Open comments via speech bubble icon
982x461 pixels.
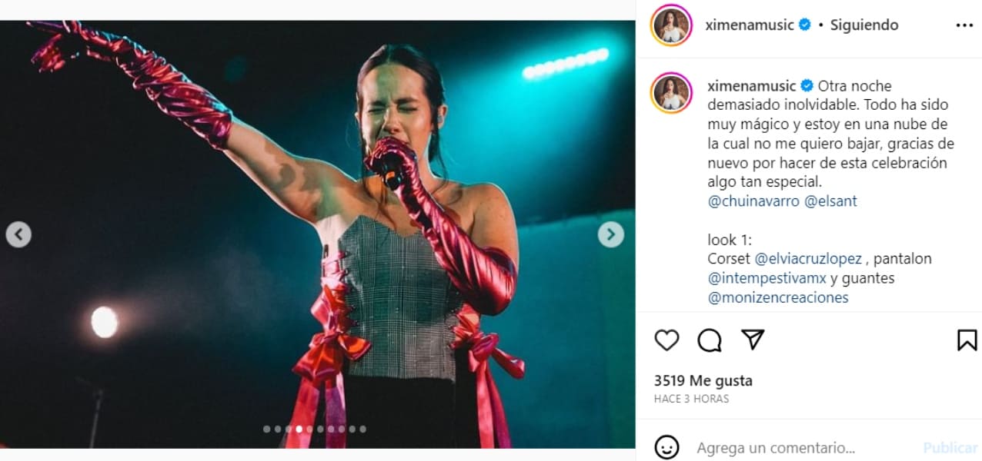710,340
